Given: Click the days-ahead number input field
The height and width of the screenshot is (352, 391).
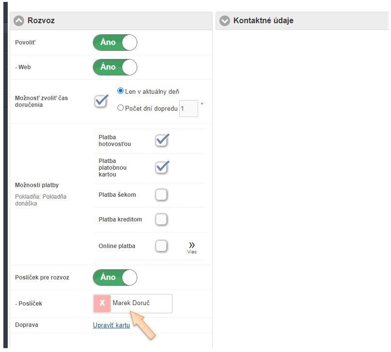Looking at the screenshot, I should click(188, 109).
